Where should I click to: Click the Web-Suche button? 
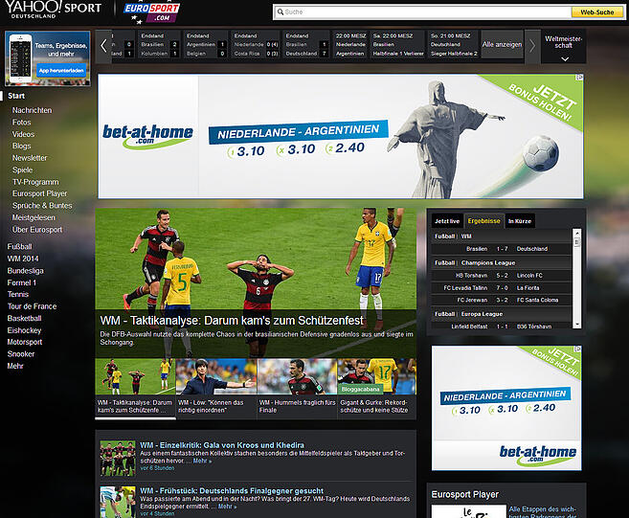pyautogui.click(x=596, y=12)
